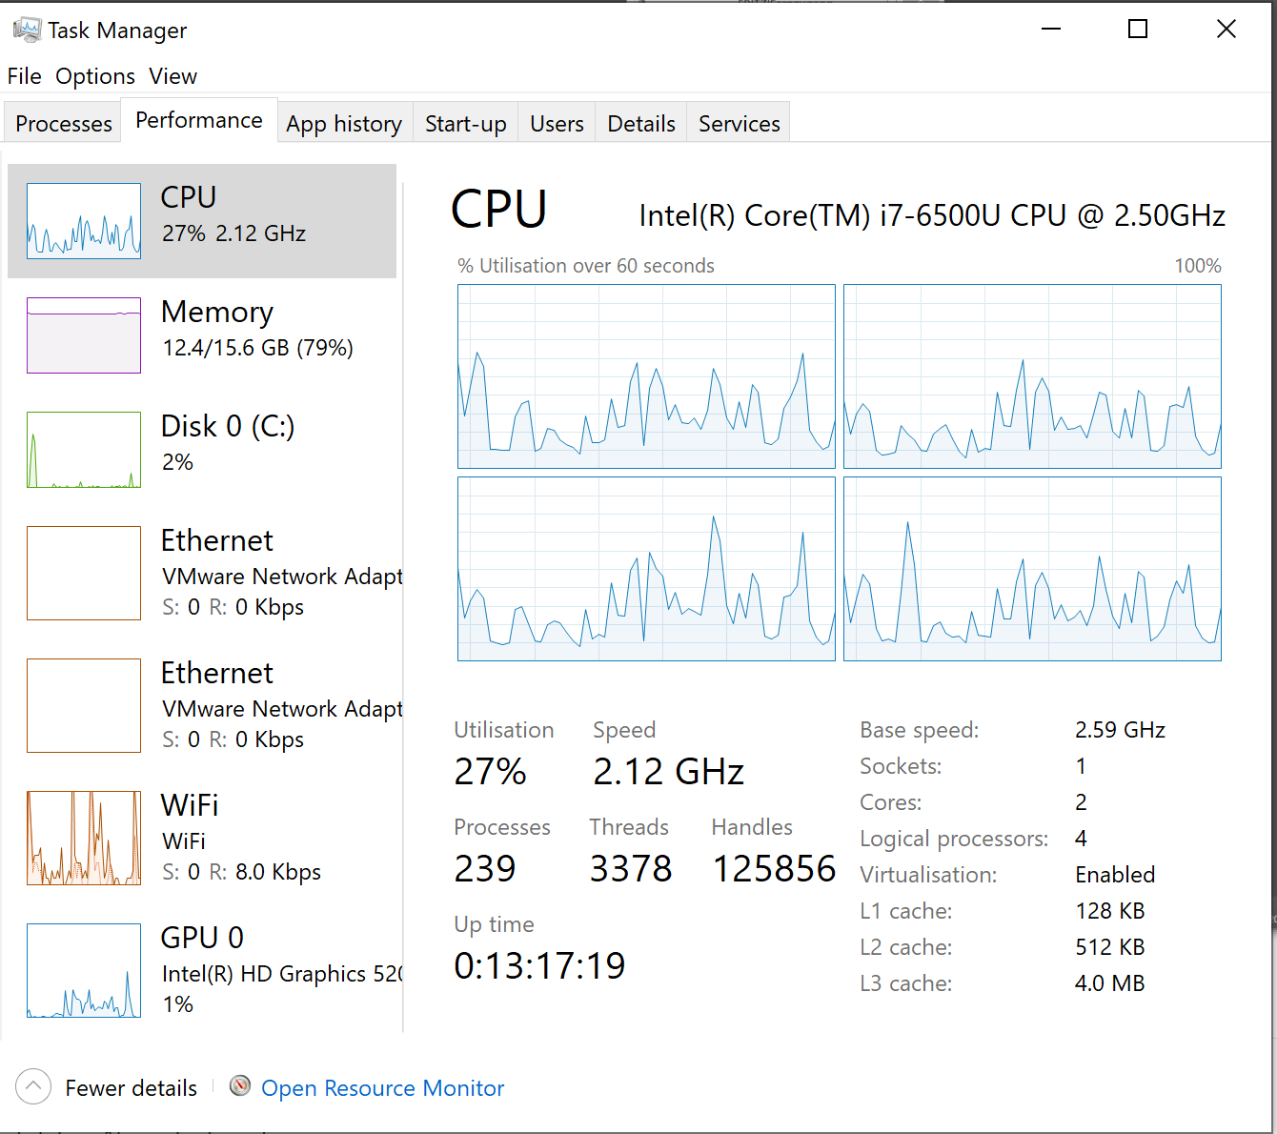Open the Users tab
The height and width of the screenshot is (1134, 1277).
pyautogui.click(x=557, y=123)
